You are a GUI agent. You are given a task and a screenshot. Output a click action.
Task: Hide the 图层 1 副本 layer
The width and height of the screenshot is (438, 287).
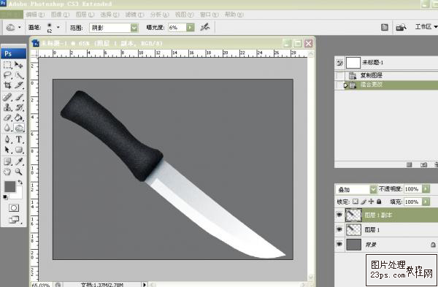339,215
